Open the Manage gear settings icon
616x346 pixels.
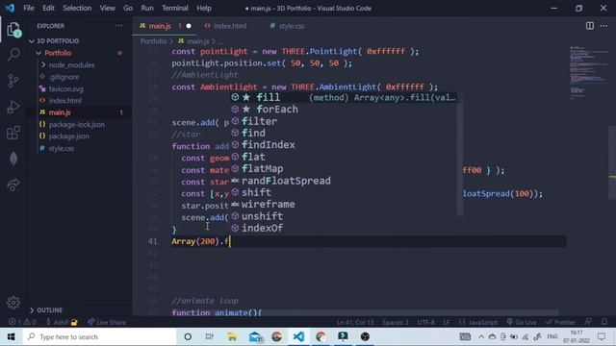(x=13, y=303)
